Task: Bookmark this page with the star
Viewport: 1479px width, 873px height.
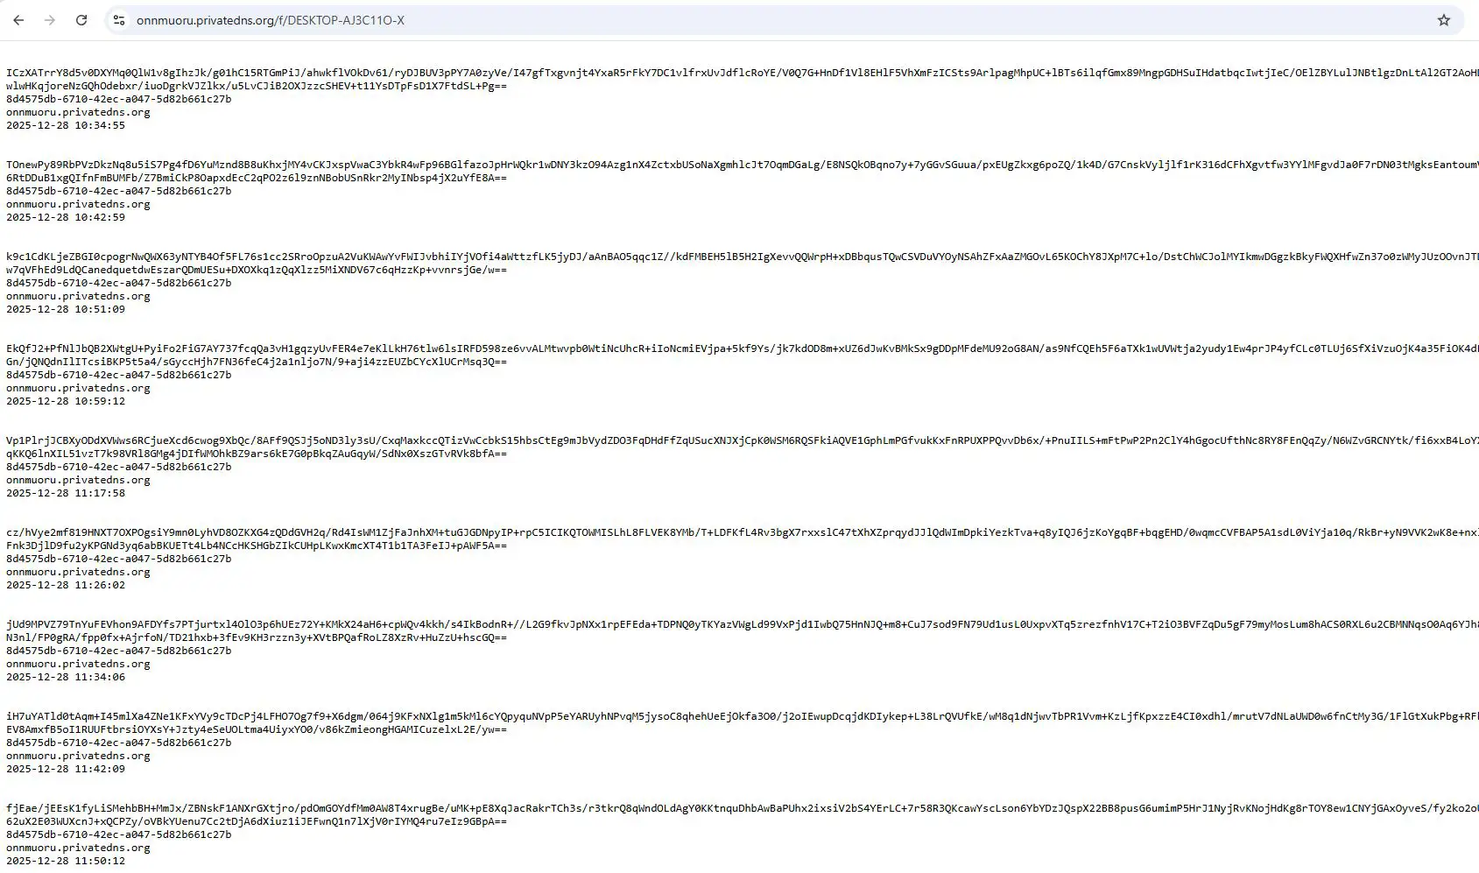Action: pos(1444,20)
